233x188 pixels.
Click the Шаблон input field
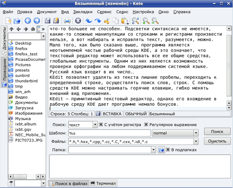(110, 133)
